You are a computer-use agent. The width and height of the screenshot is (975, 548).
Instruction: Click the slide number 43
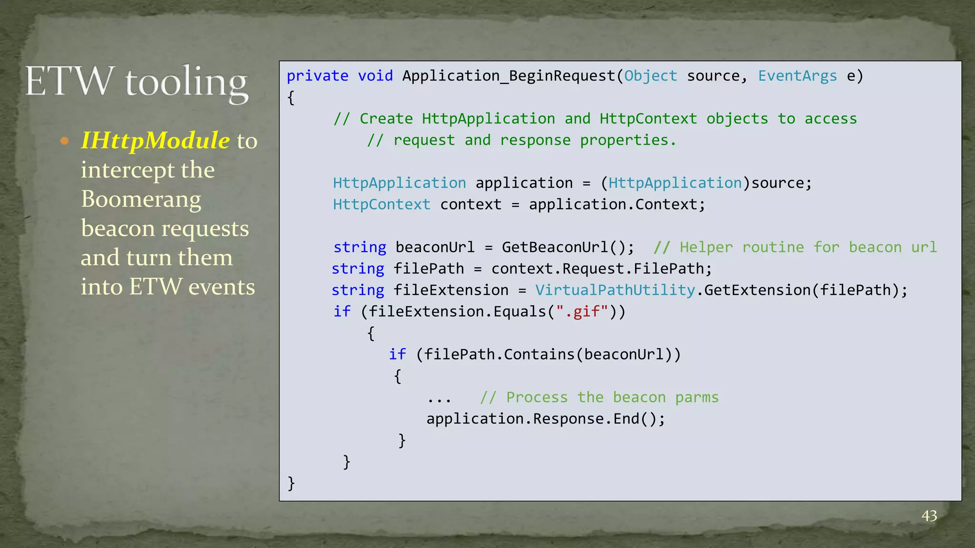click(x=929, y=516)
